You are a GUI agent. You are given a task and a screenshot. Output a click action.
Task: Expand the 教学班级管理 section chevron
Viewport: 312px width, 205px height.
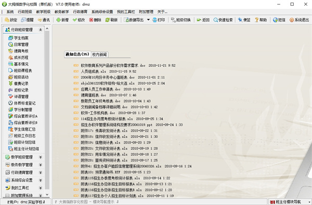(41, 157)
